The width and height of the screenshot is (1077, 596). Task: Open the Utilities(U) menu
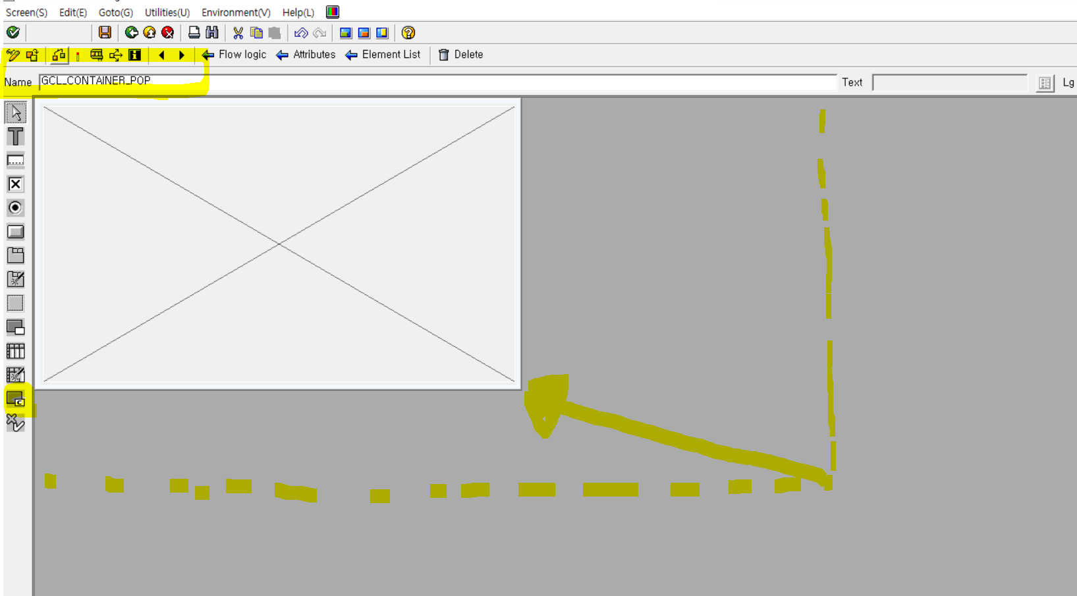point(167,13)
